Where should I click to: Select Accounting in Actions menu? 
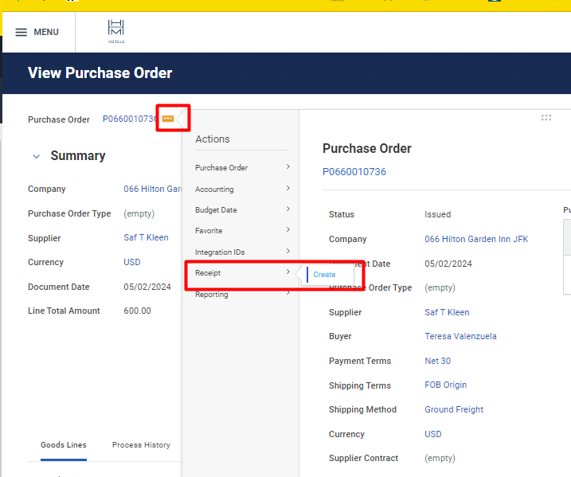click(x=214, y=190)
